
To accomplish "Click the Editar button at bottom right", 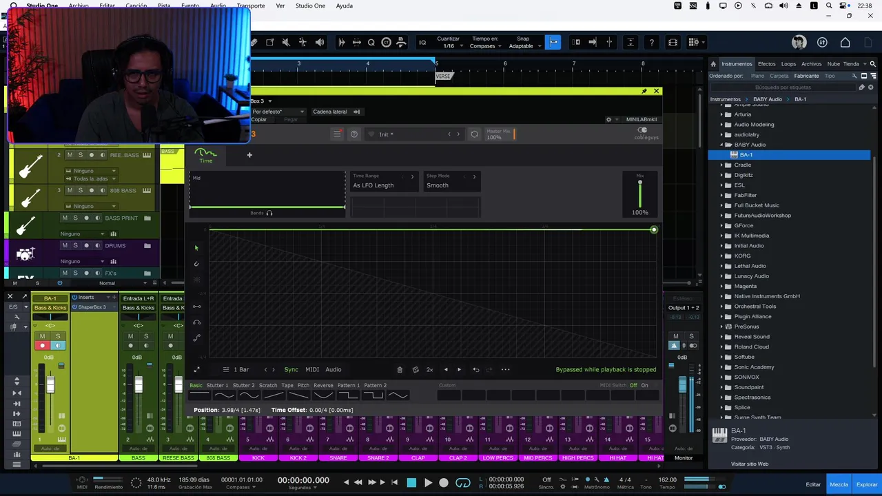I will [814, 485].
